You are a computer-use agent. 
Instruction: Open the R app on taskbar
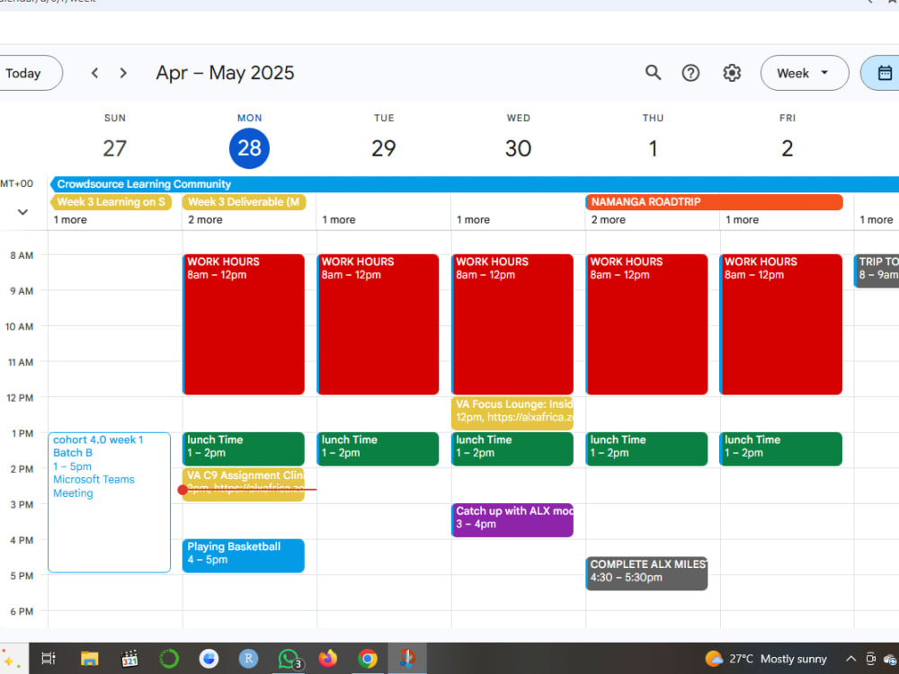pos(248,659)
